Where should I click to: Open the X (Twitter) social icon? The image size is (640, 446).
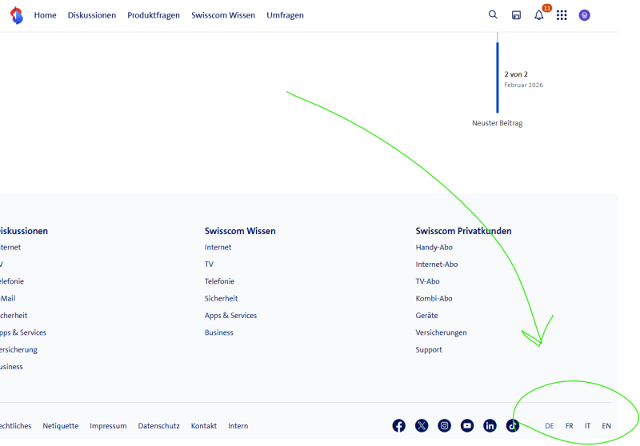(422, 426)
